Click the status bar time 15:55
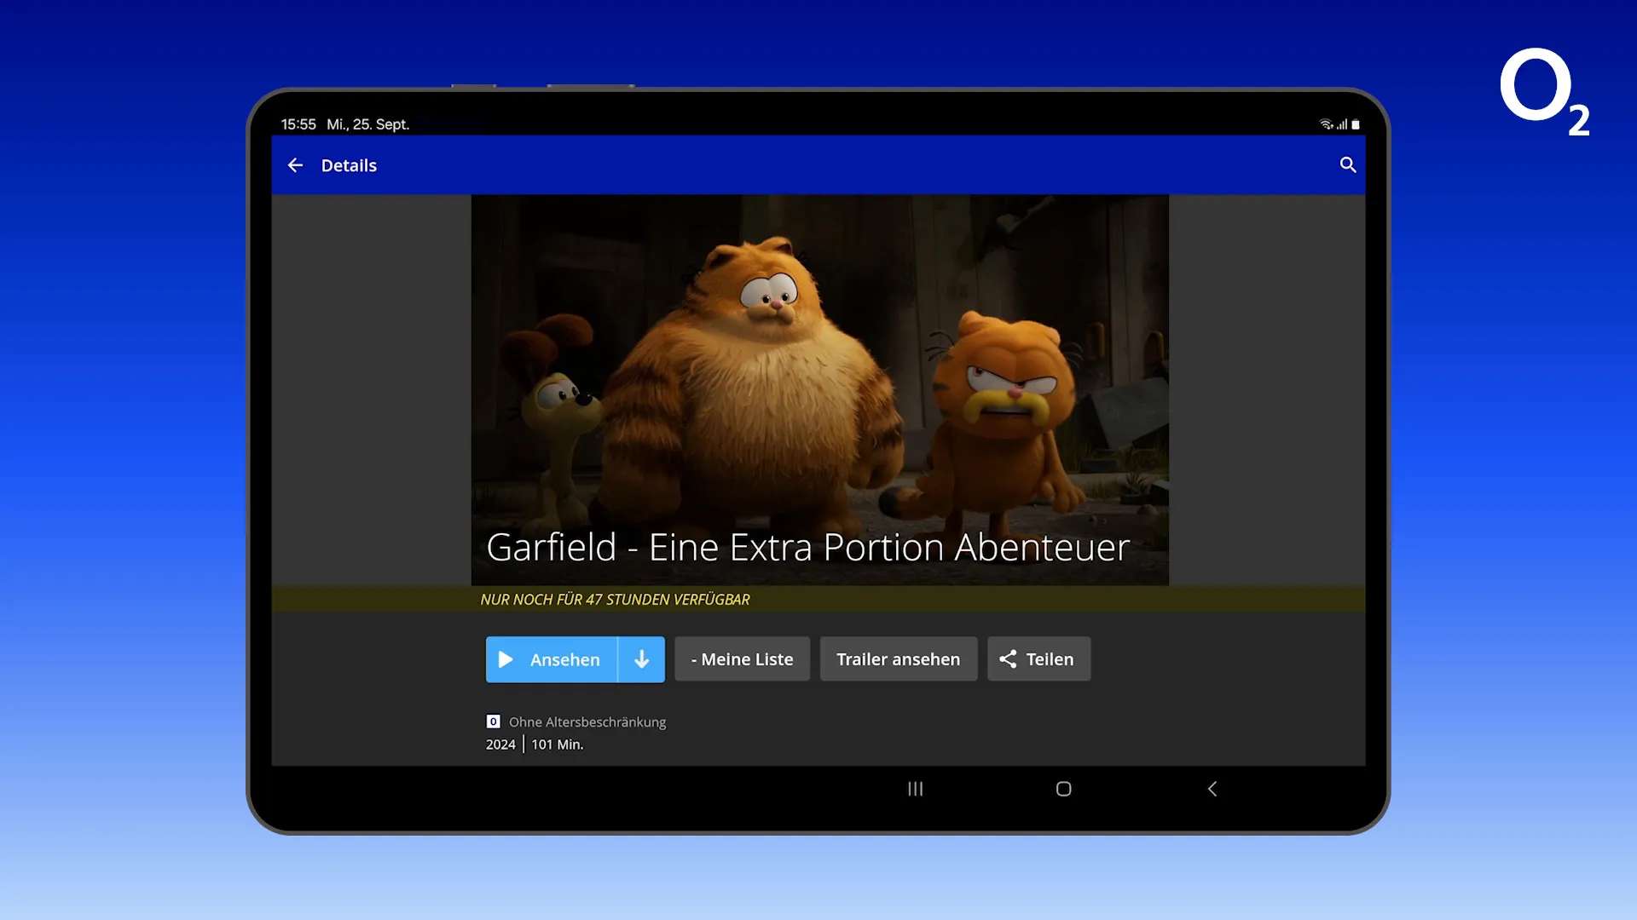 tap(298, 124)
